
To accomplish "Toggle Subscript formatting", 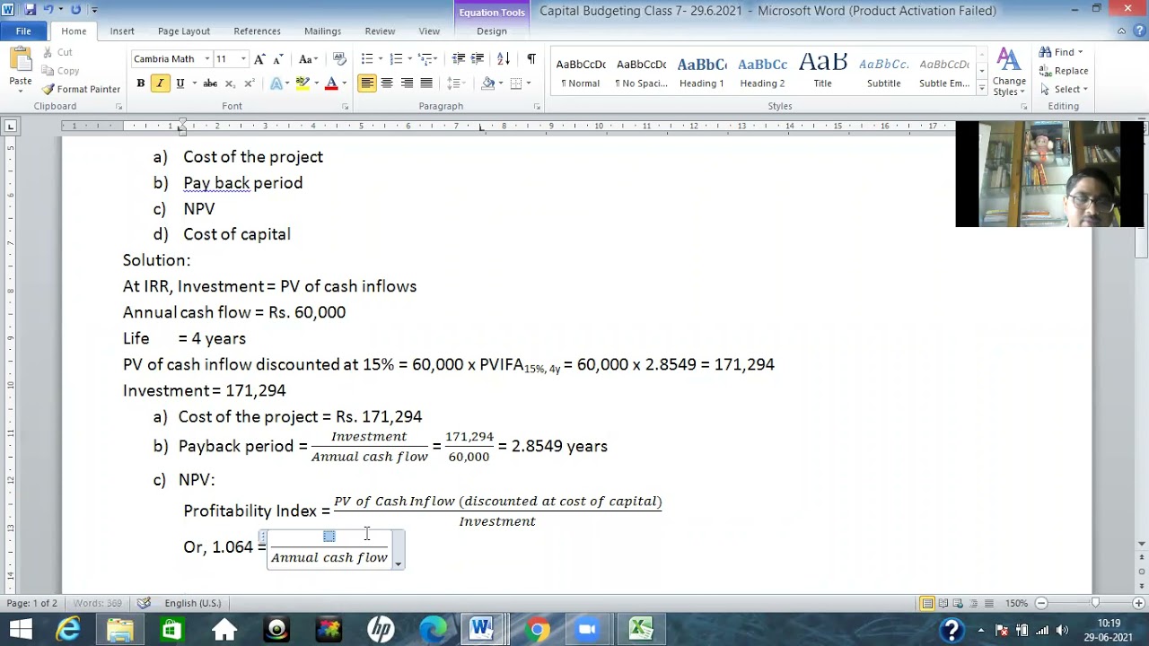I will pyautogui.click(x=230, y=83).
